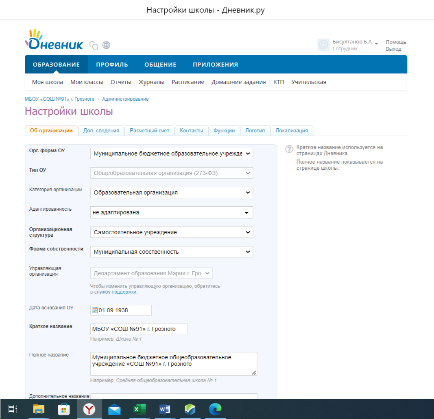This screenshot has height=419, width=434.
Task: Click the question mark help icon
Action: 289,149
